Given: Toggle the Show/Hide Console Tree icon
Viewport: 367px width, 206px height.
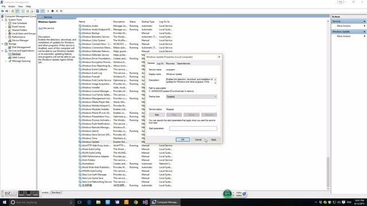Looking at the screenshot, I should (18, 11).
